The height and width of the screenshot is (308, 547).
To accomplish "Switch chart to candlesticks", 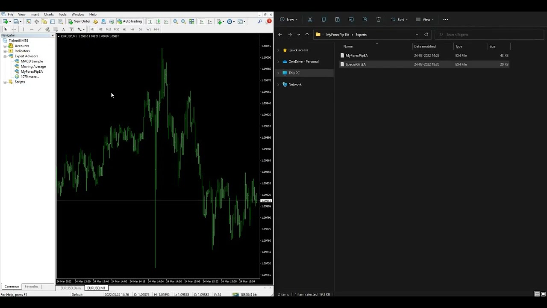I will click(x=158, y=21).
